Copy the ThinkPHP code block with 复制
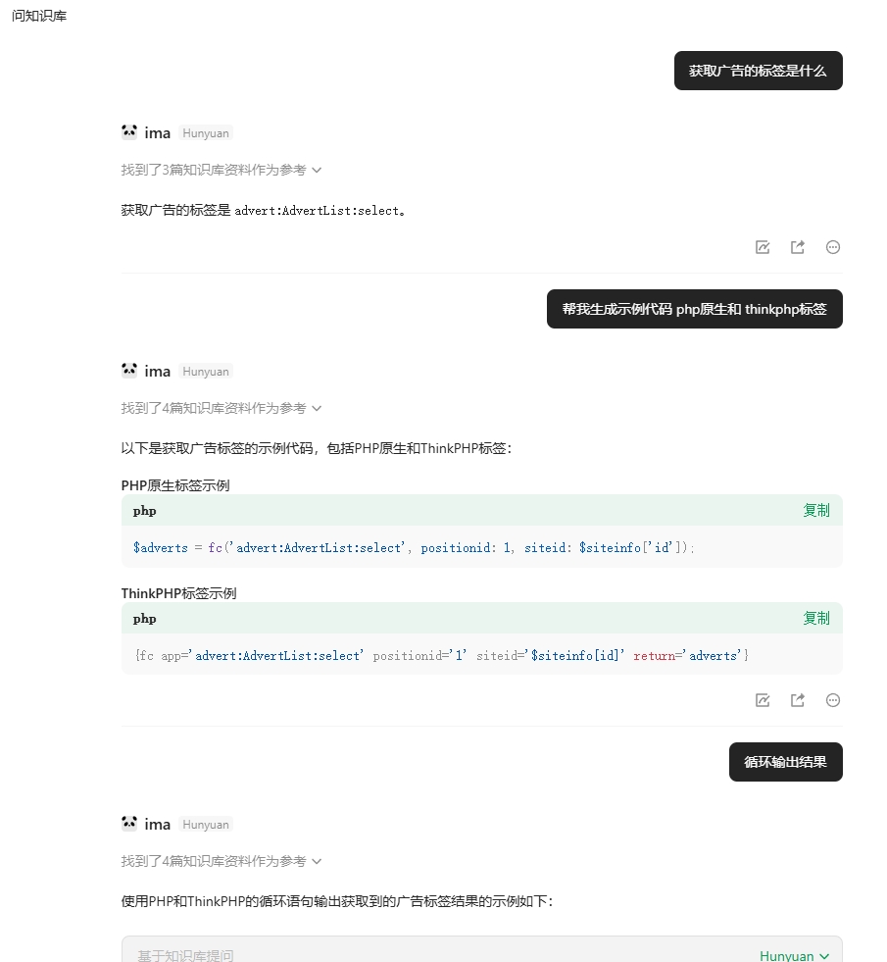The image size is (887, 962). pos(815,619)
